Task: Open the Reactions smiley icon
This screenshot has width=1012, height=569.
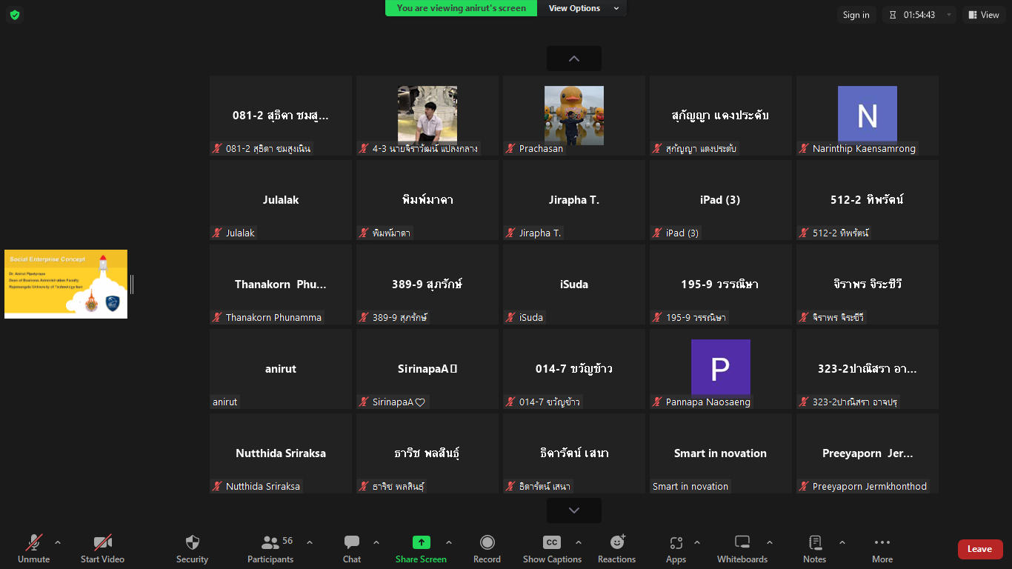Action: point(617,542)
